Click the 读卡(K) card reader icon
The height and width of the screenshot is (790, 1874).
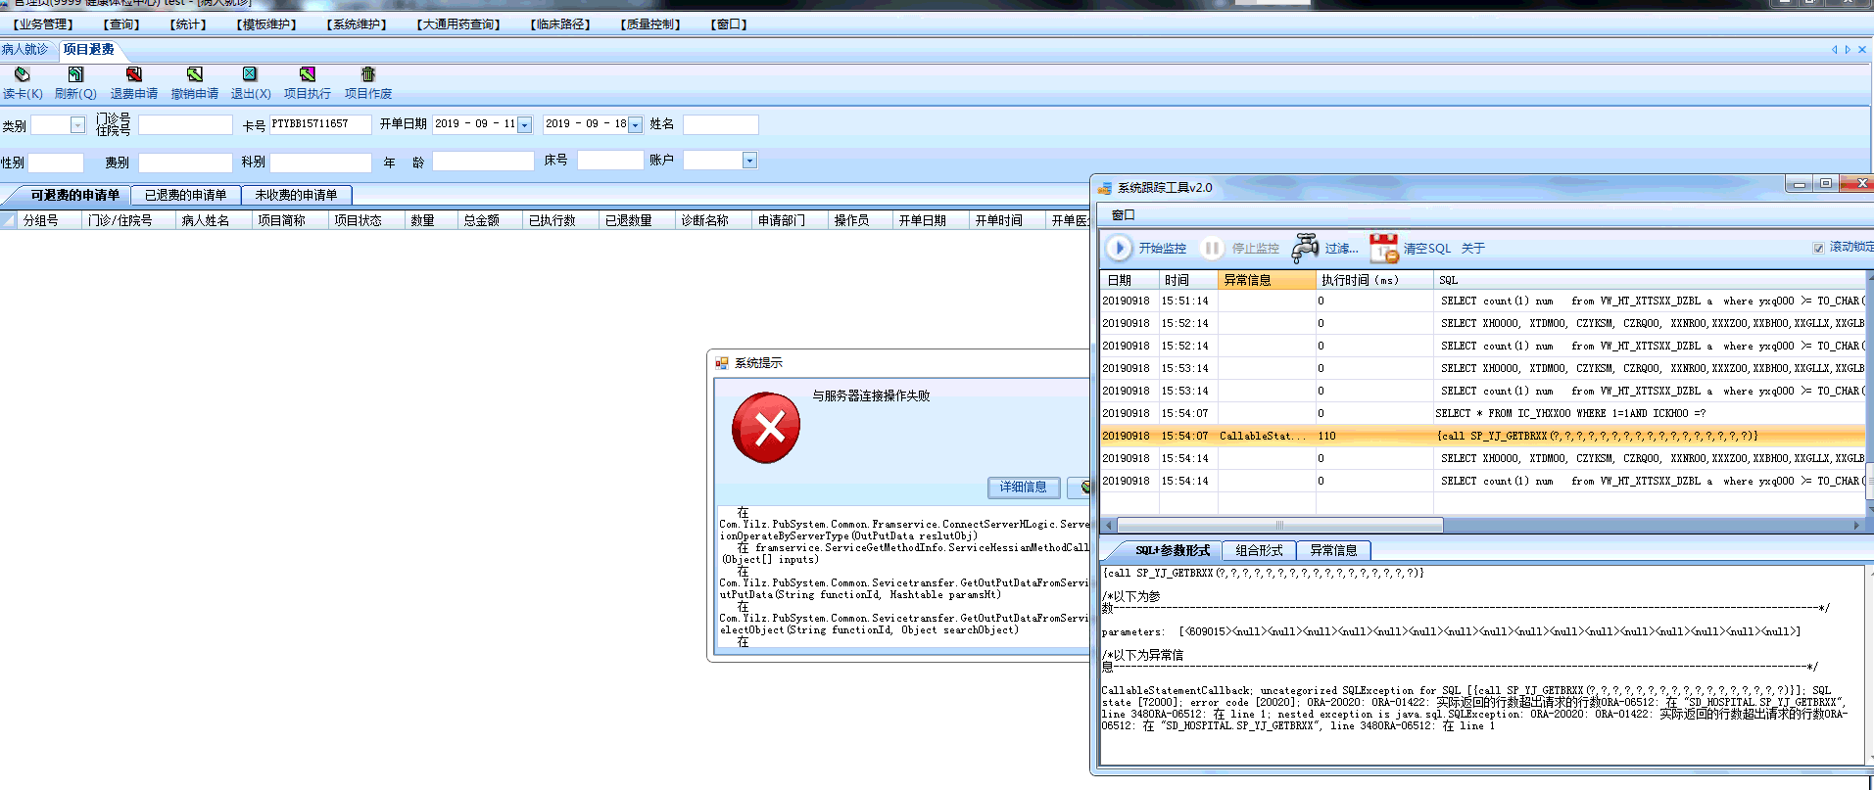(22, 74)
